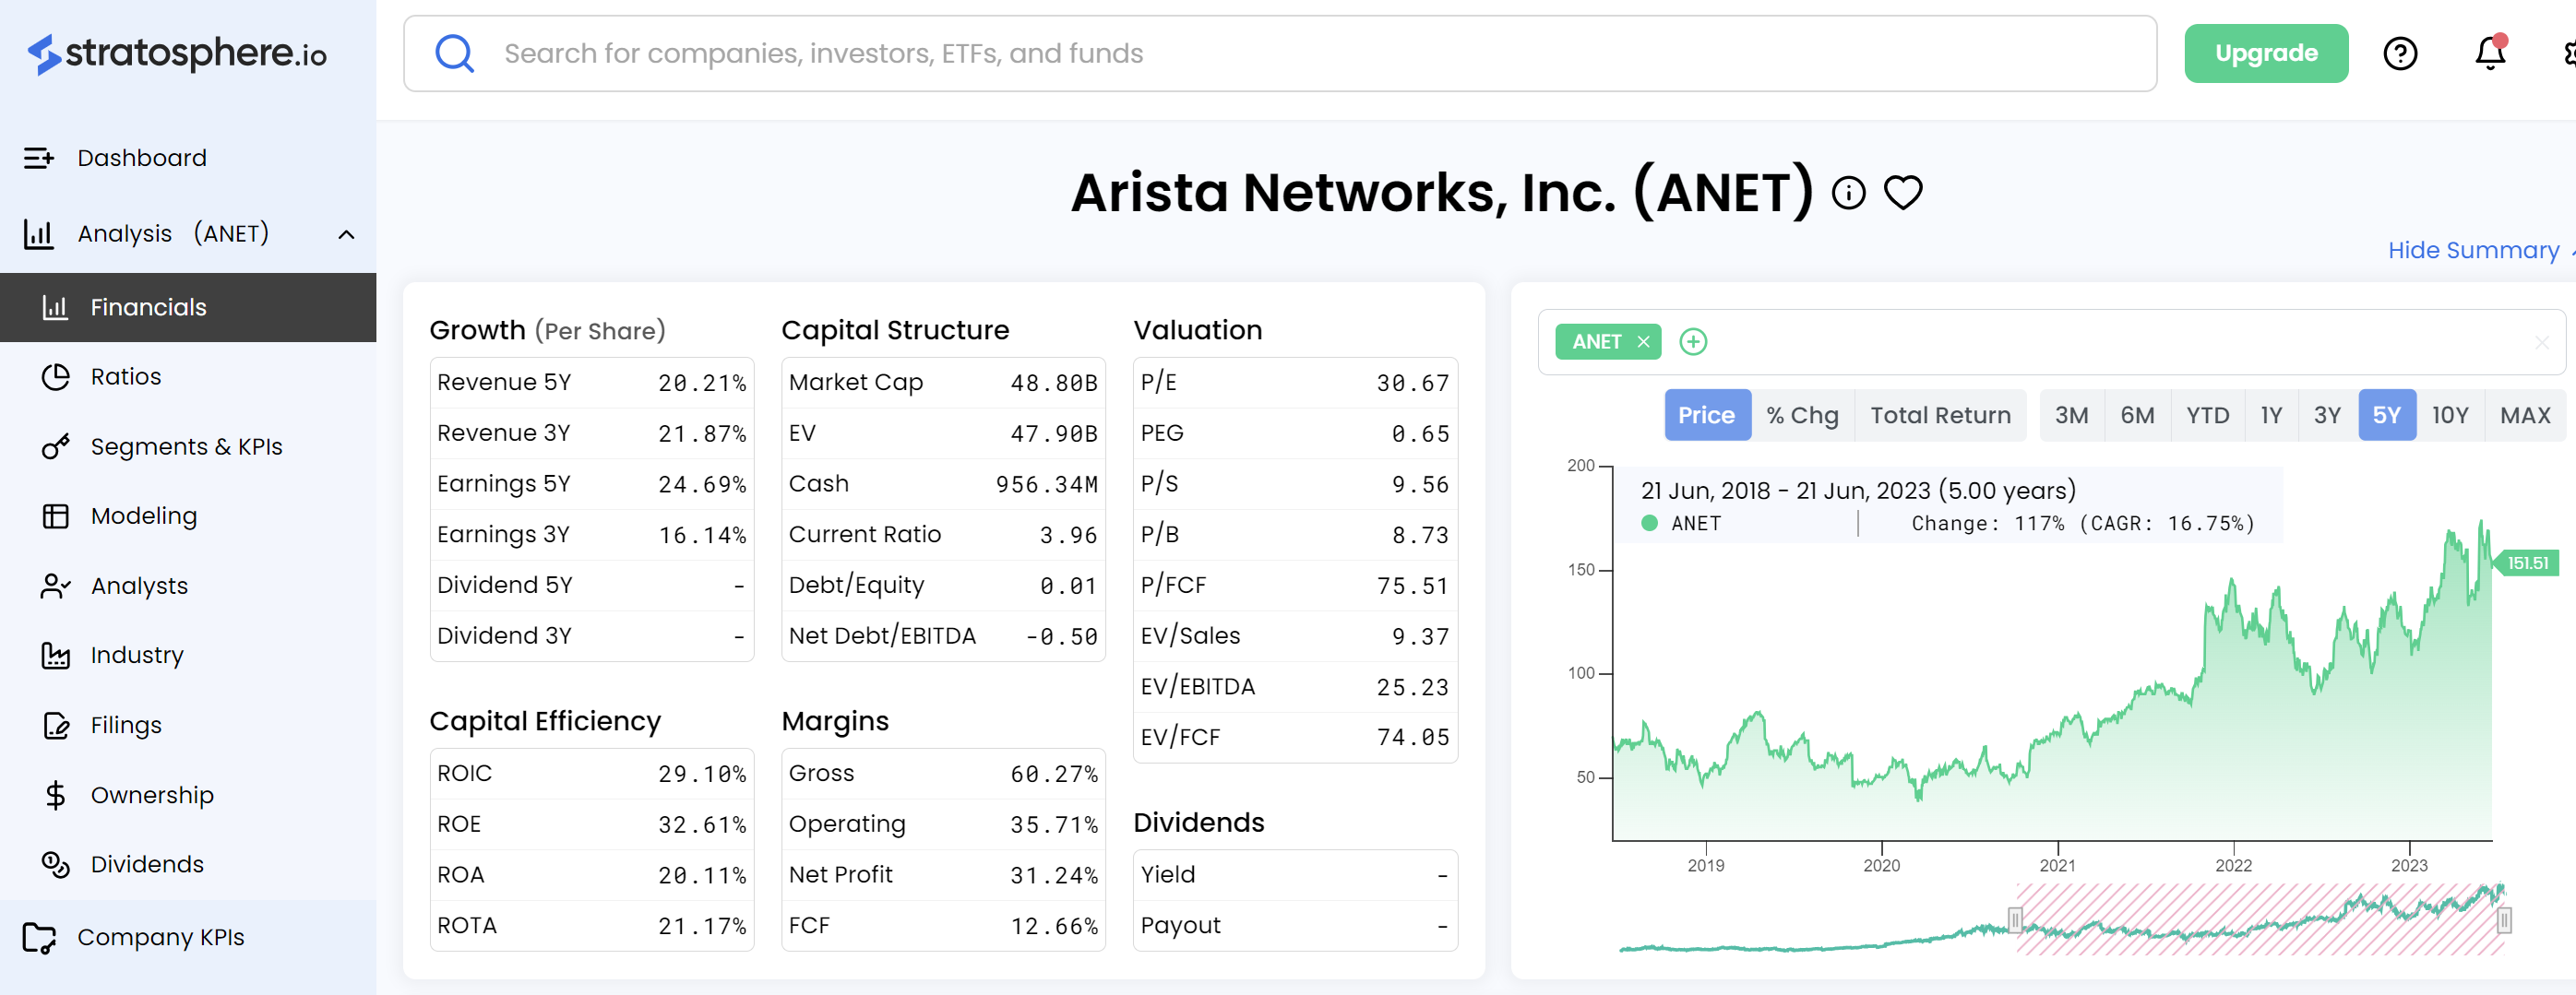
Task: Click the Ratios pie icon
Action: click(55, 376)
